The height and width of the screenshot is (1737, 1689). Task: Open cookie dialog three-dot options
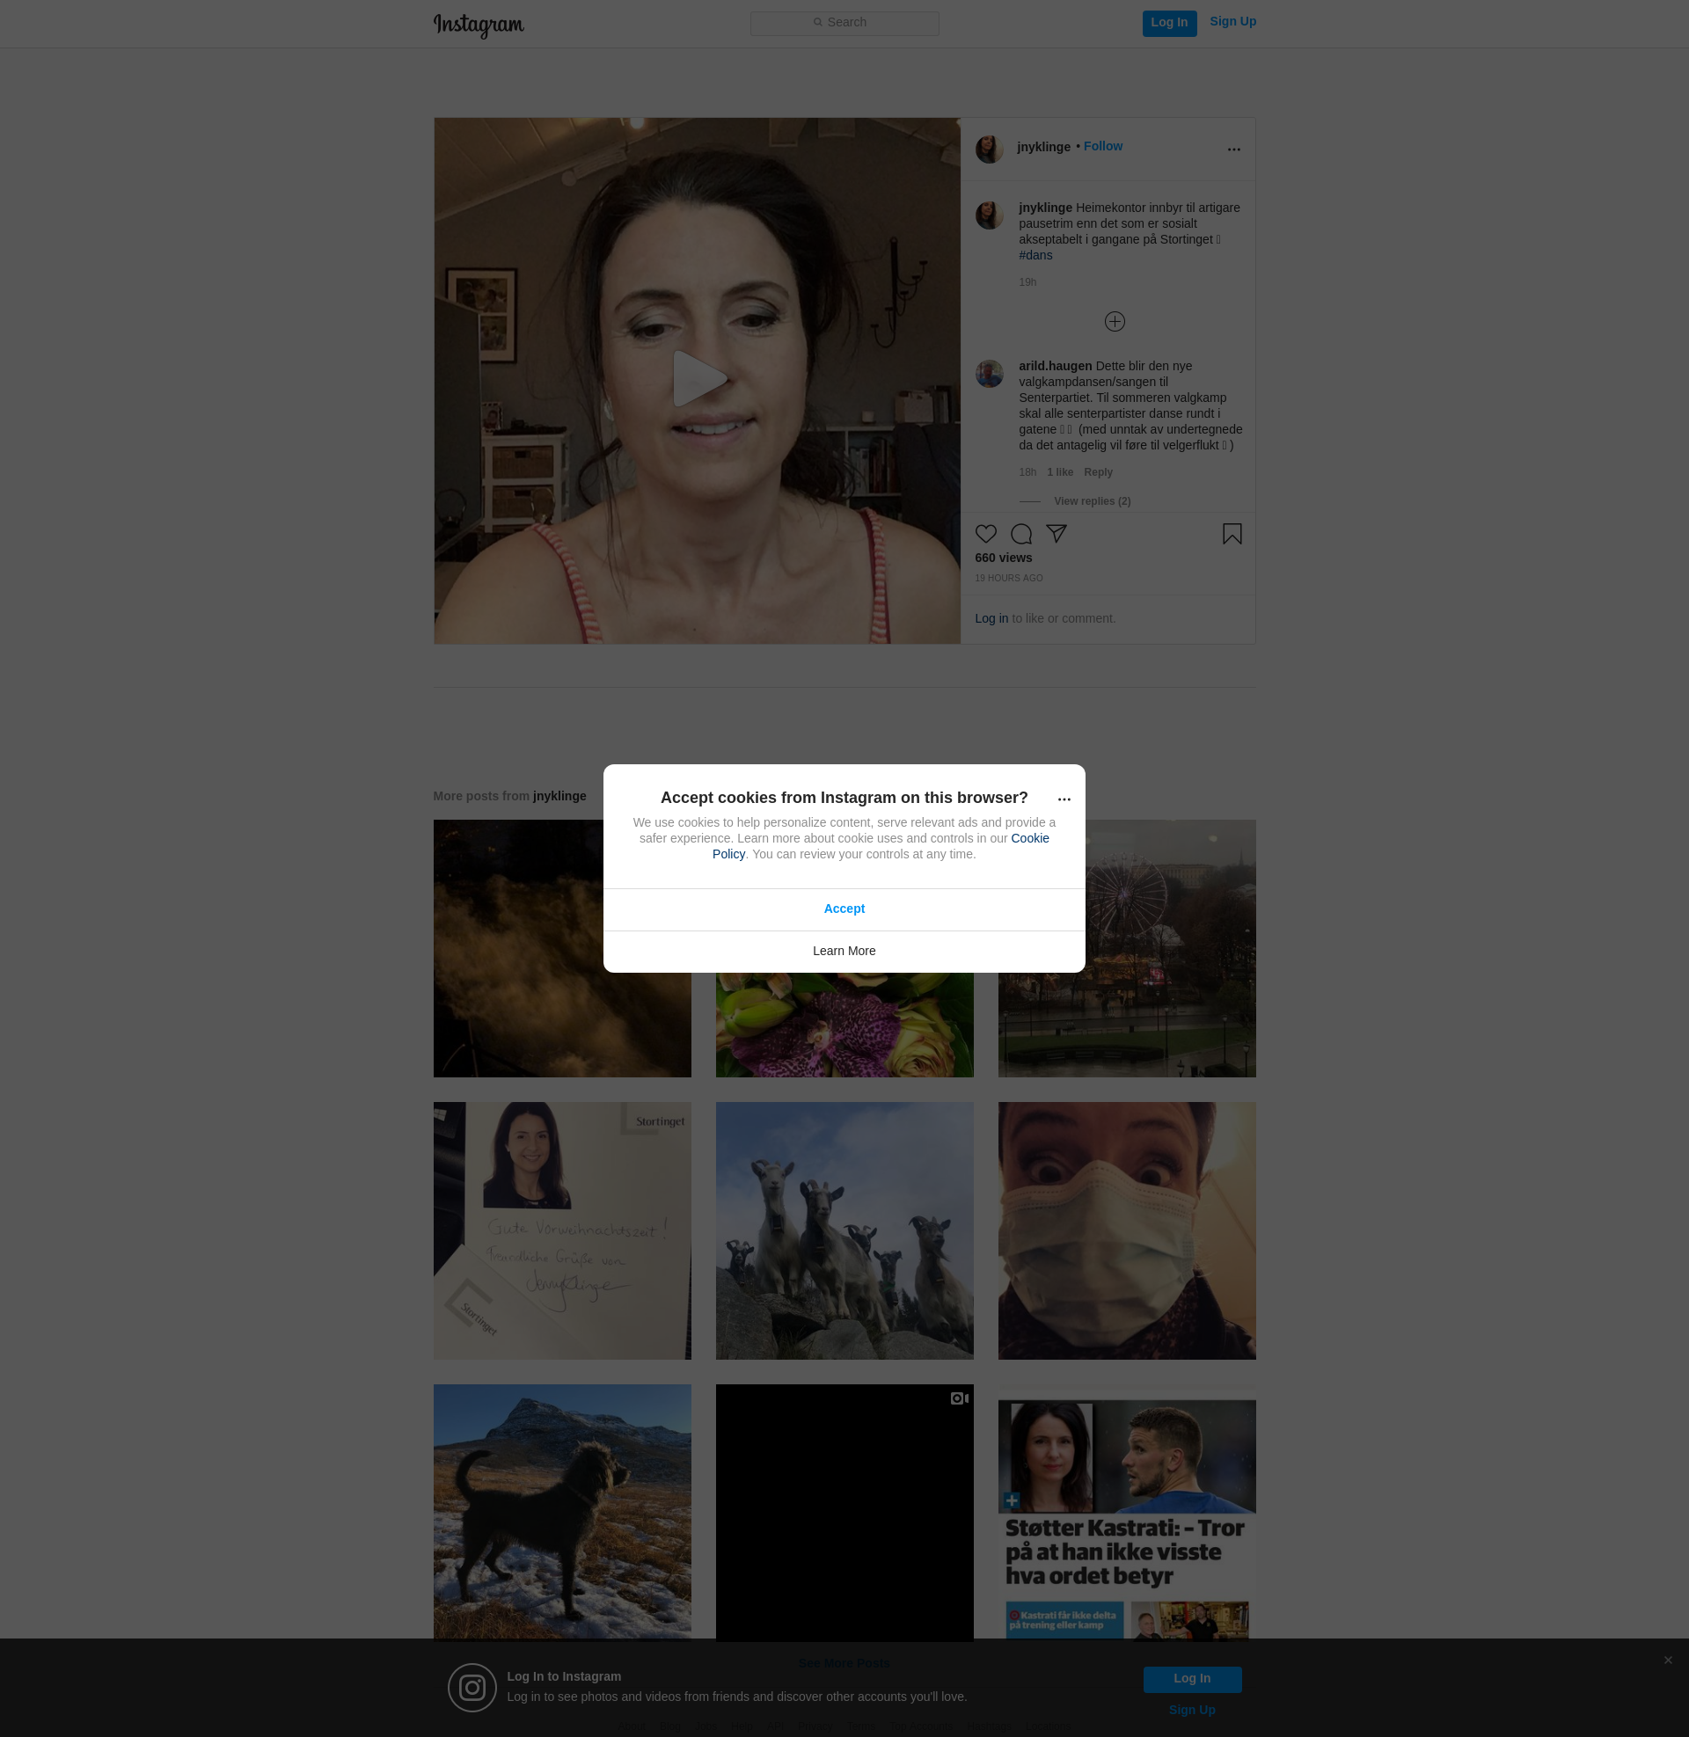(x=1064, y=799)
